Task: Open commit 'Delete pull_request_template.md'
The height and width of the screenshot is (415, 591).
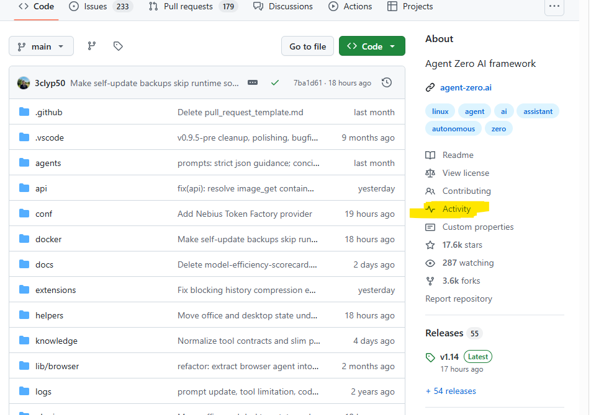Action: [x=240, y=112]
